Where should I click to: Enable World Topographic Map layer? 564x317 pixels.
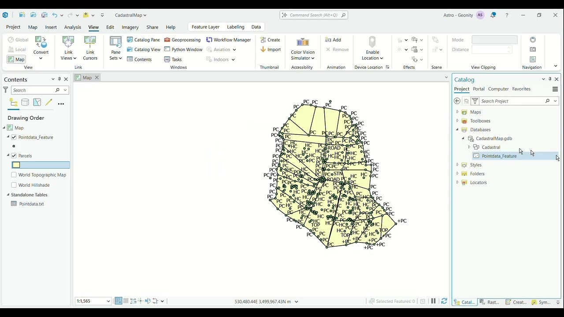tap(14, 175)
